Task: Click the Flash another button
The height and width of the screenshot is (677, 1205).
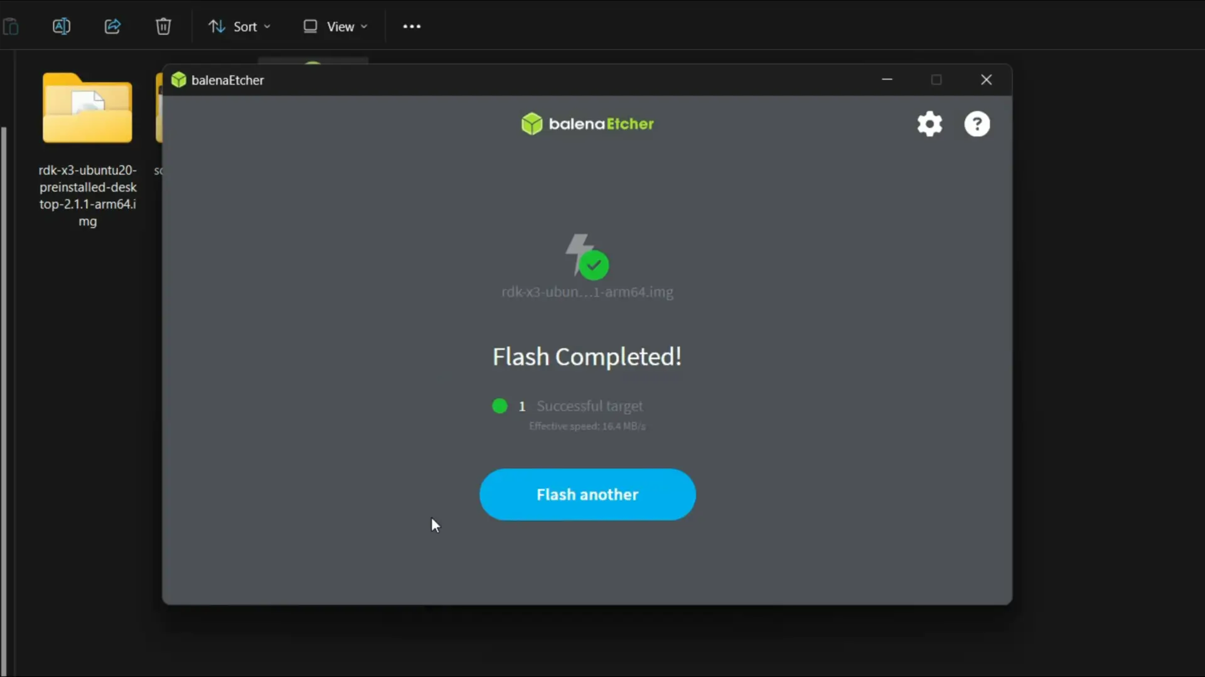Action: [587, 495]
